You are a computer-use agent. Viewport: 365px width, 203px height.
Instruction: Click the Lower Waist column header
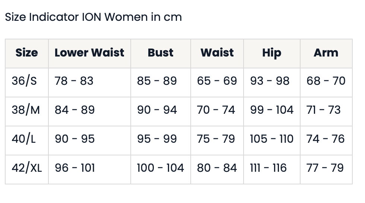(89, 53)
